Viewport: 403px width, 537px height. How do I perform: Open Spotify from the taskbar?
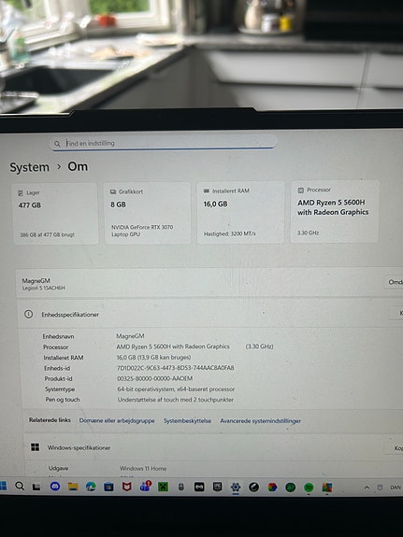click(x=309, y=488)
